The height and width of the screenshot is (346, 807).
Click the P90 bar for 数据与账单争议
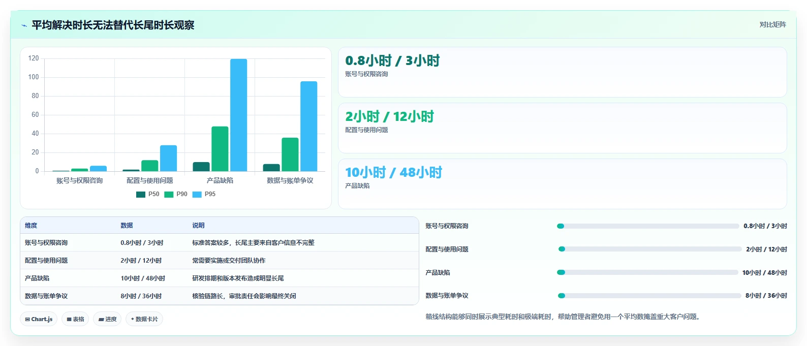tap(290, 154)
